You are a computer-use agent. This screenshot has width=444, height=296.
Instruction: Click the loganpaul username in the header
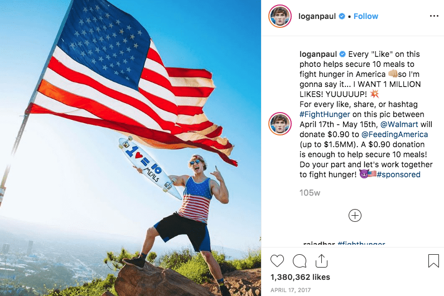(x=317, y=16)
